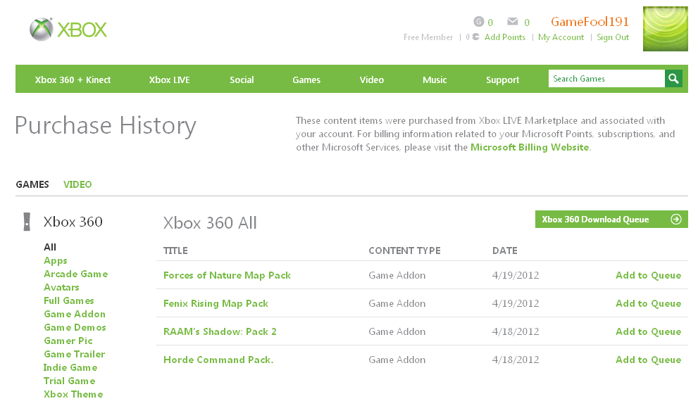
Task: Add Fenix Rising Map Pack to queue
Action: tap(648, 303)
